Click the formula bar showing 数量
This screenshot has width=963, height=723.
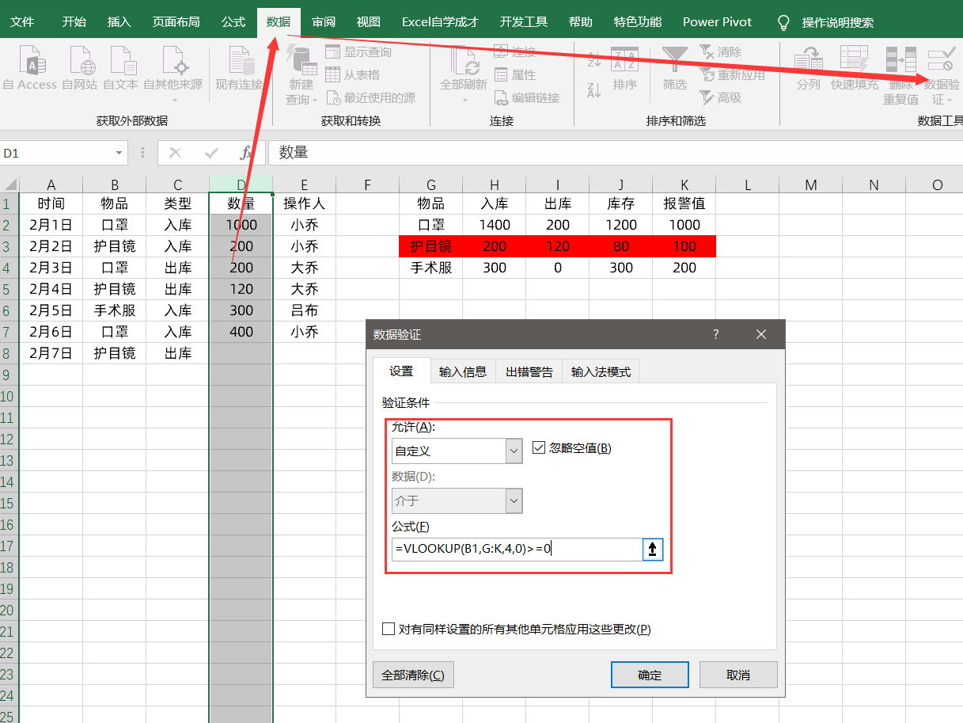coord(616,153)
